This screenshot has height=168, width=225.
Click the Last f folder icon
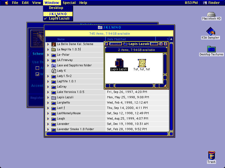pyautogui.click(x=53, y=108)
